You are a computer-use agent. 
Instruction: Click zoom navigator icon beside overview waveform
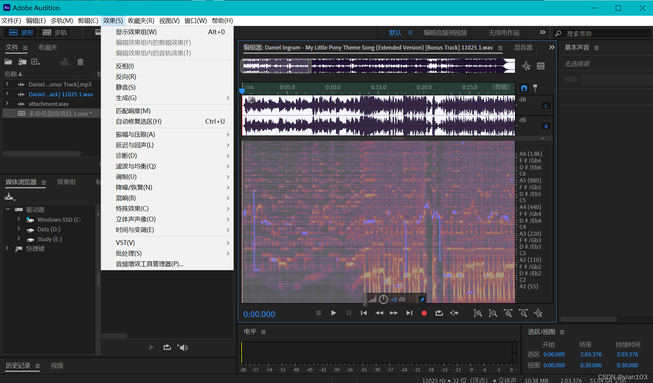click(x=526, y=66)
